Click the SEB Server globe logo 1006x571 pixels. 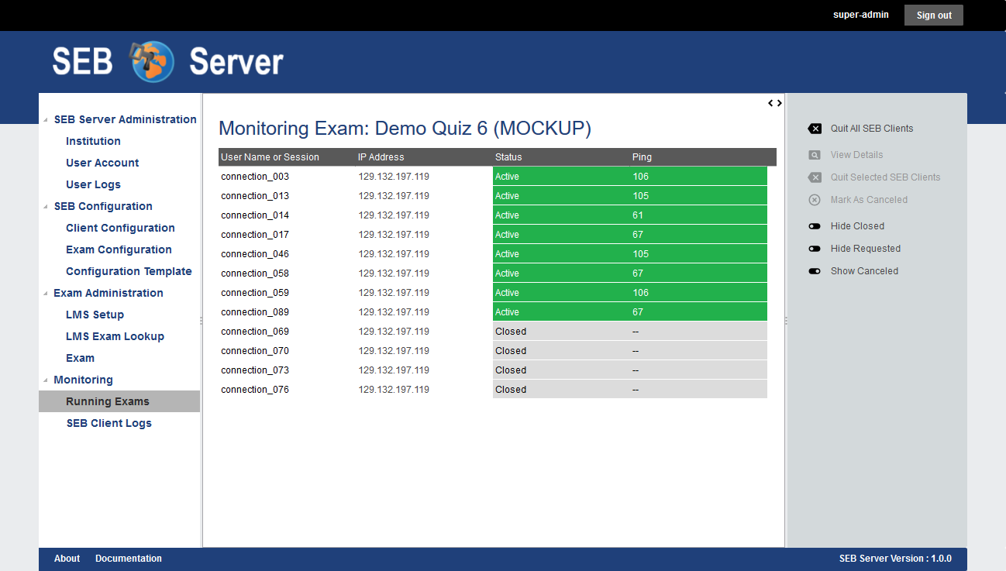click(x=153, y=61)
